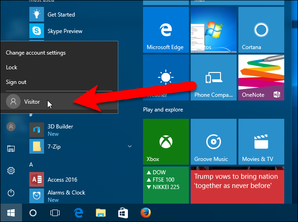The width and height of the screenshot is (298, 222).
Task: Open the Movies & TV tile
Action: click(x=261, y=142)
